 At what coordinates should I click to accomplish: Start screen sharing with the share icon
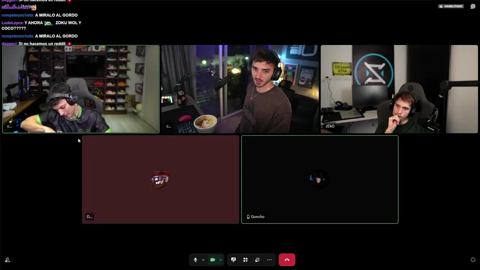234,260
